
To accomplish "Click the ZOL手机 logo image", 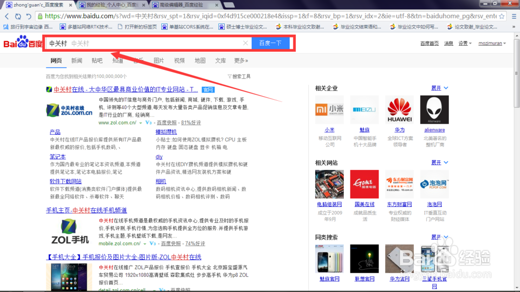I will tap(70, 231).
